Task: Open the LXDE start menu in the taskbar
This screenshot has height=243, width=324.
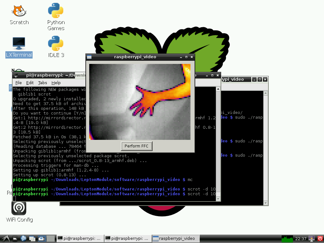Action: coord(5,239)
